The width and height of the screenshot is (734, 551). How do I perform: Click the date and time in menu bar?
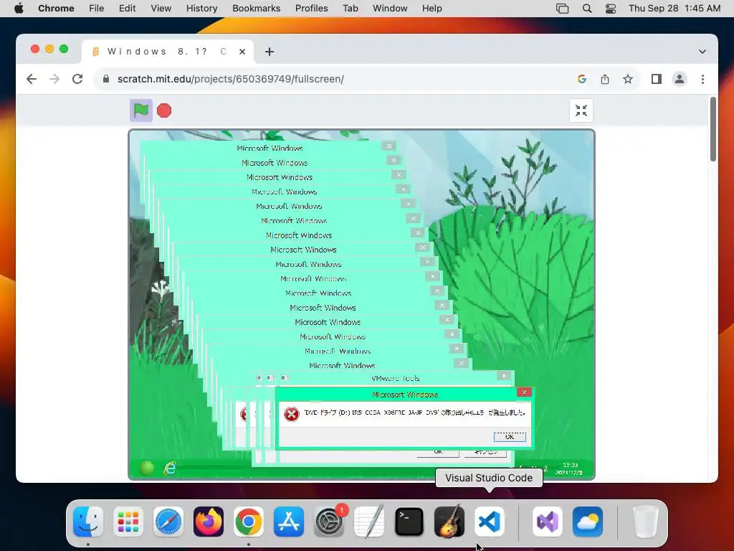(x=675, y=9)
